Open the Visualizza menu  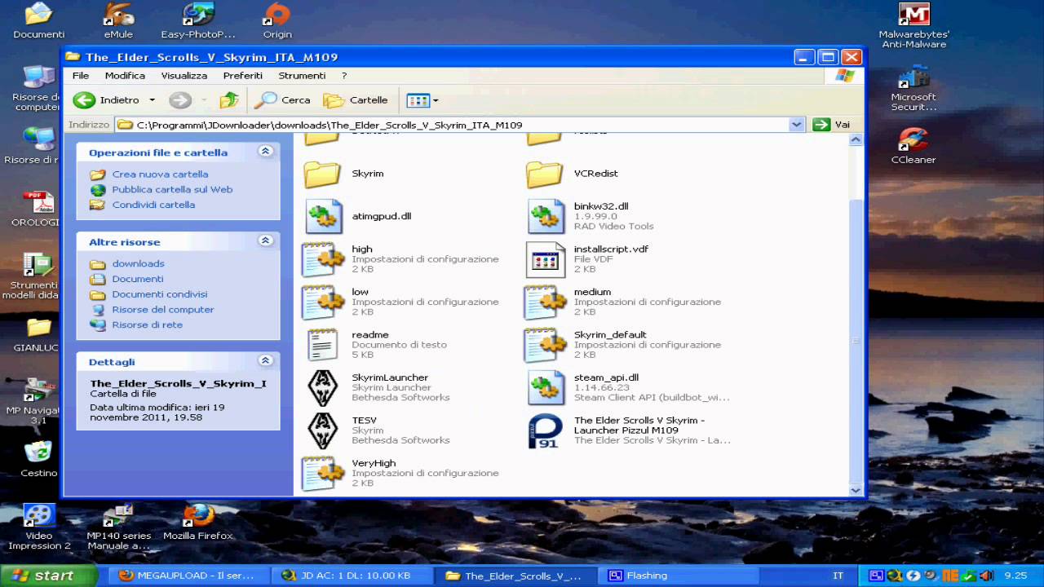tap(184, 76)
